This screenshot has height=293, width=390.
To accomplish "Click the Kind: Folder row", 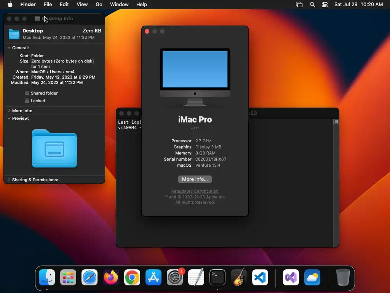I will [32, 56].
